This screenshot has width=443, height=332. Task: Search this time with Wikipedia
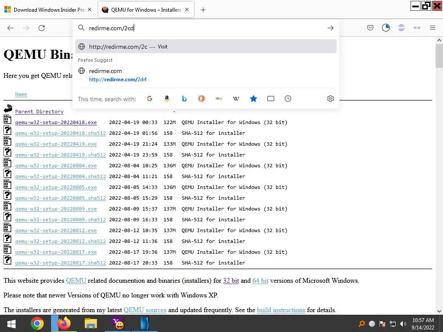click(236, 99)
